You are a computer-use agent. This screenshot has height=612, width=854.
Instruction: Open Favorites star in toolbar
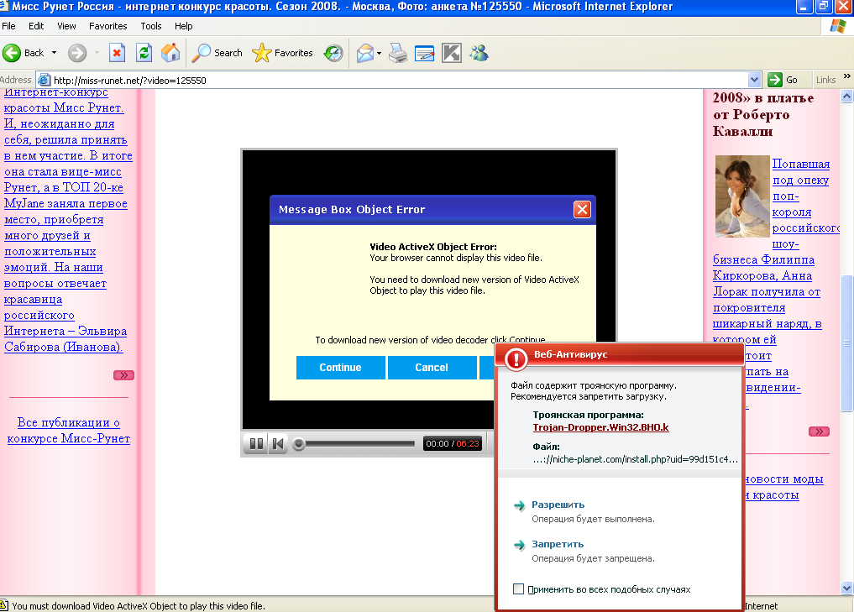pyautogui.click(x=282, y=53)
